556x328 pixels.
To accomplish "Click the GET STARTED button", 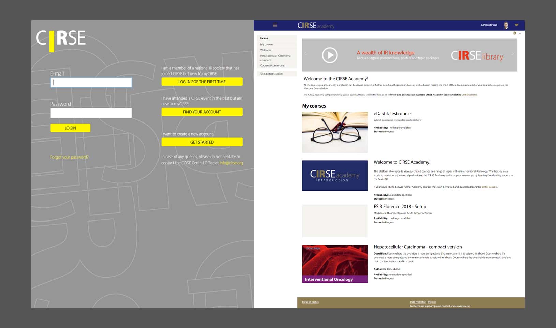I will [202, 142].
